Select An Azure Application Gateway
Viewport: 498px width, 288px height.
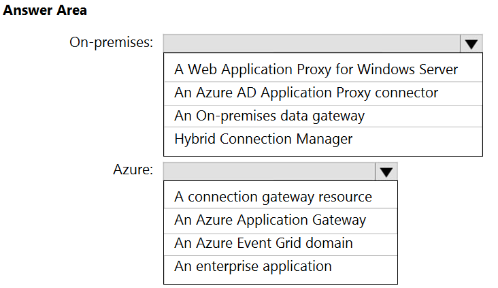click(x=280, y=221)
